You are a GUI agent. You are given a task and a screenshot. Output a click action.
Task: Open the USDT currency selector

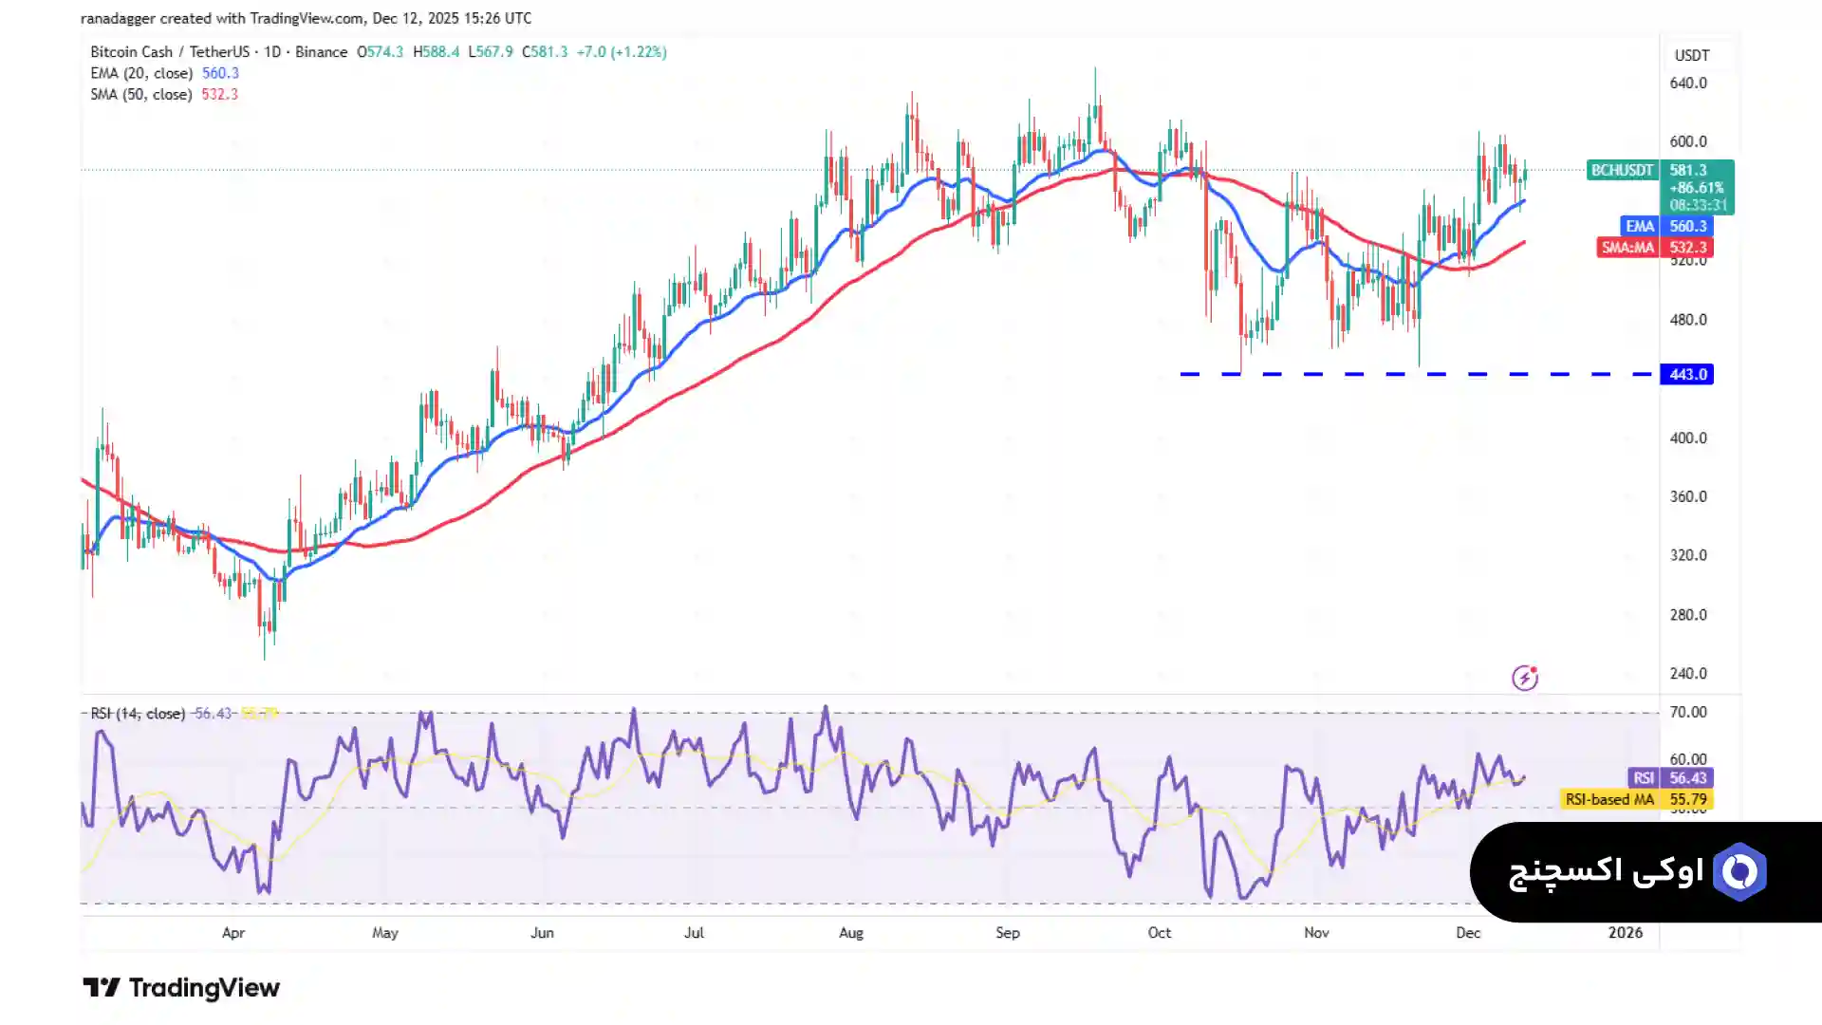pyautogui.click(x=1691, y=55)
